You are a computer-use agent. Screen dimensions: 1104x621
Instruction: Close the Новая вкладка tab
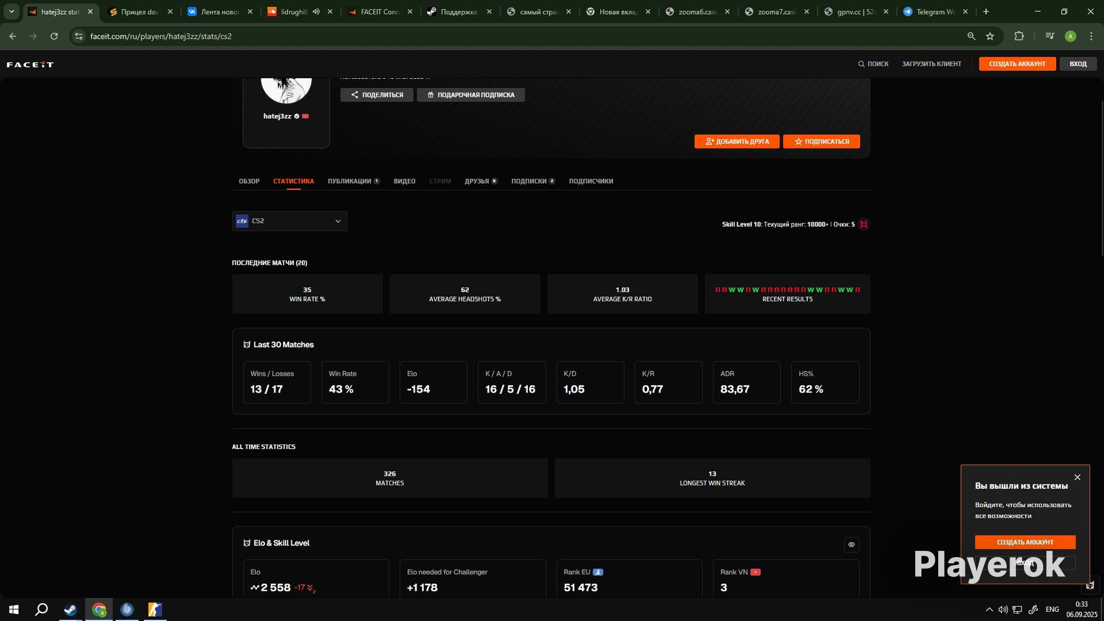(648, 12)
